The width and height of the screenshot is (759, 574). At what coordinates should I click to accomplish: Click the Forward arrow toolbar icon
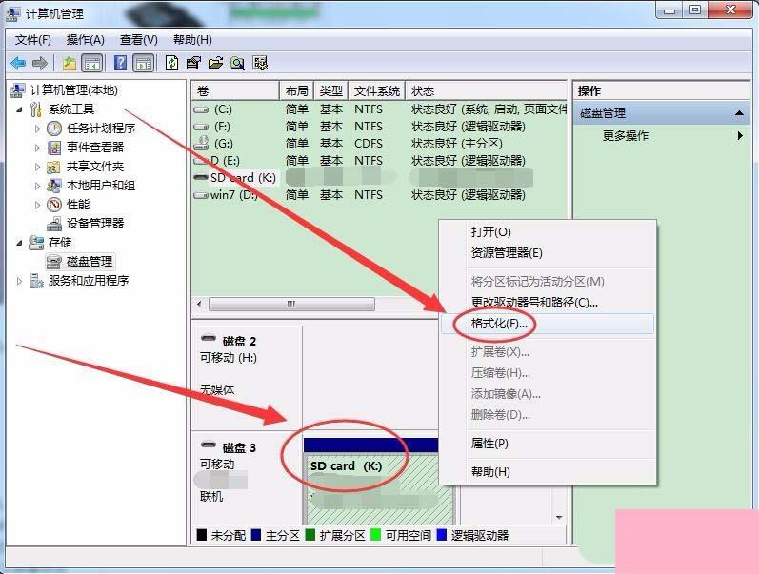point(40,63)
